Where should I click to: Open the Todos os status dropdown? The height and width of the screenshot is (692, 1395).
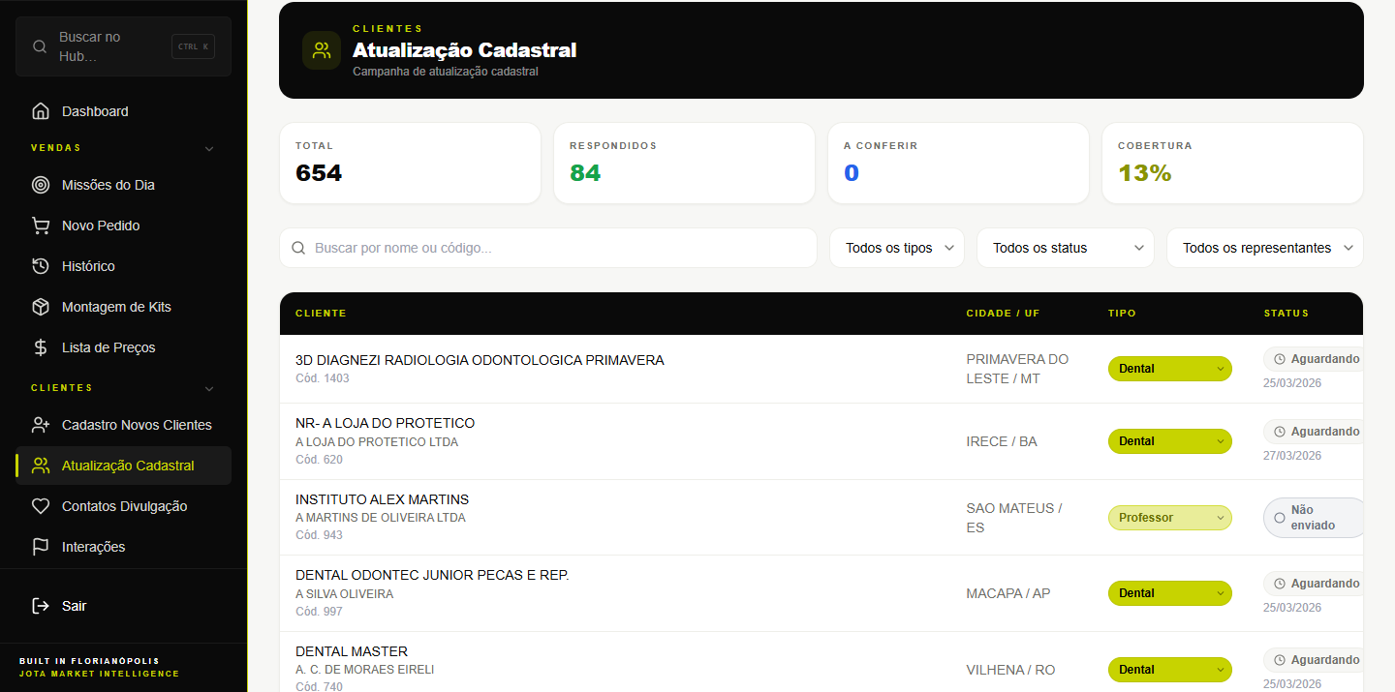[1066, 248]
